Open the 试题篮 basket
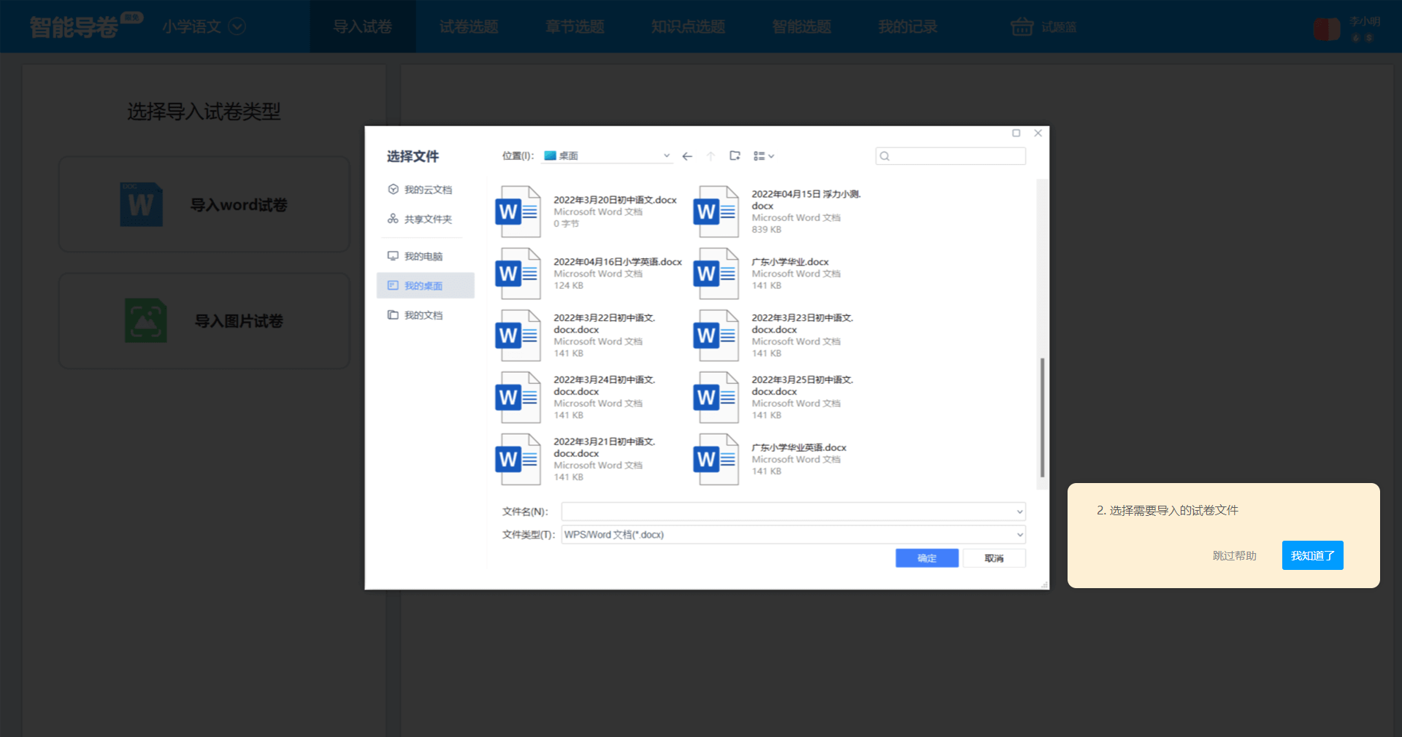 click(1043, 27)
